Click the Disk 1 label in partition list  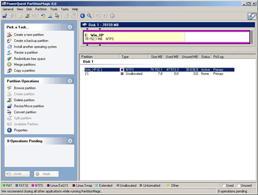88,61
